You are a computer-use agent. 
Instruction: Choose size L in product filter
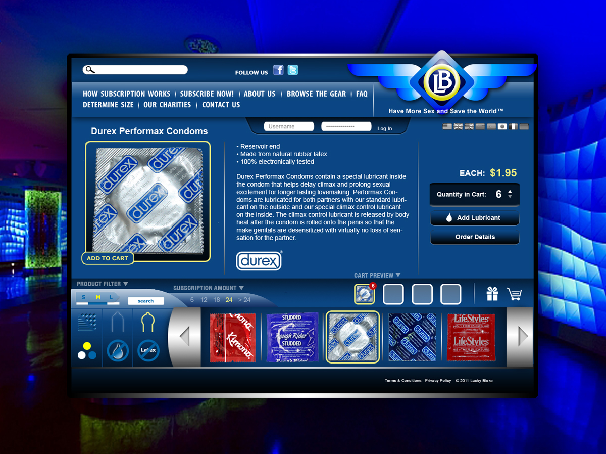click(111, 297)
